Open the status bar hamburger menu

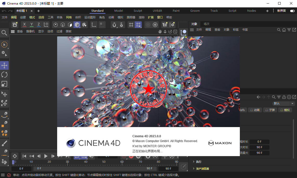(3, 175)
